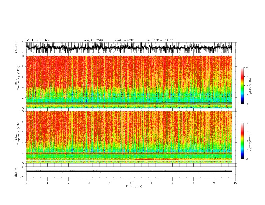Click the "6" kHz tick on ch.1 frequency axis
The width and height of the screenshot is (265, 205).
coord(23,77)
